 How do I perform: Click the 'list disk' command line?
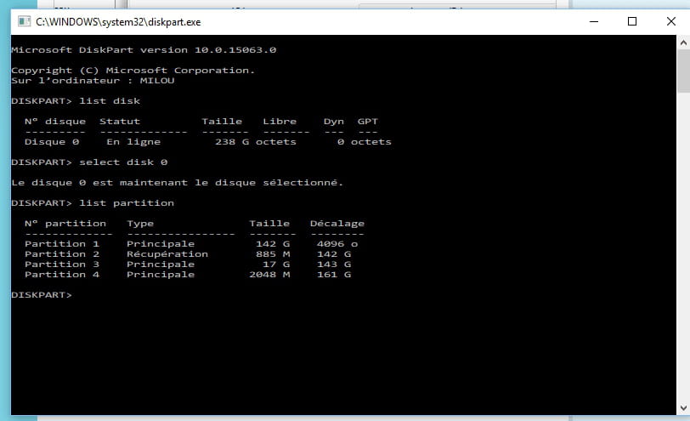pyautogui.click(x=76, y=101)
